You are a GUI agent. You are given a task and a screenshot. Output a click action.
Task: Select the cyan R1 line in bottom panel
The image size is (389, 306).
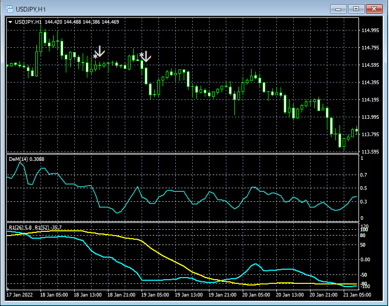click(x=105, y=256)
